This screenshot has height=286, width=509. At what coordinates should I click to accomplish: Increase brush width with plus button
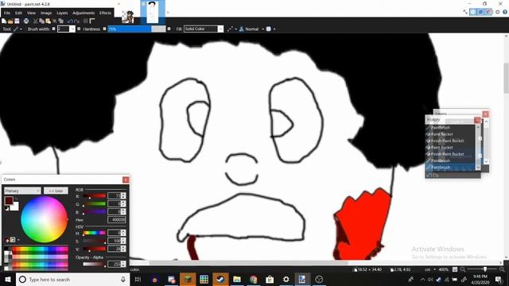tap(79, 29)
